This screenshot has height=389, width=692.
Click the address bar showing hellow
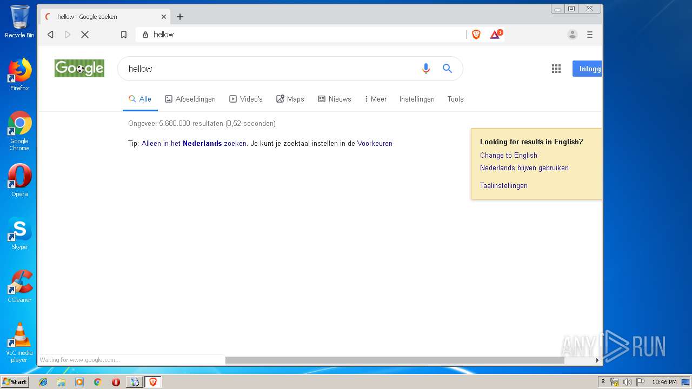point(300,35)
